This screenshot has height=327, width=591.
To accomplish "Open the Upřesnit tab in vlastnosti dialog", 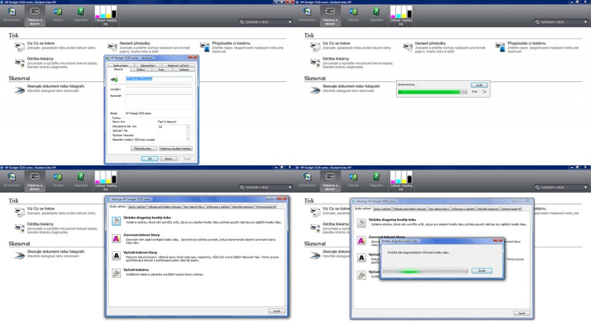I will (x=184, y=70).
